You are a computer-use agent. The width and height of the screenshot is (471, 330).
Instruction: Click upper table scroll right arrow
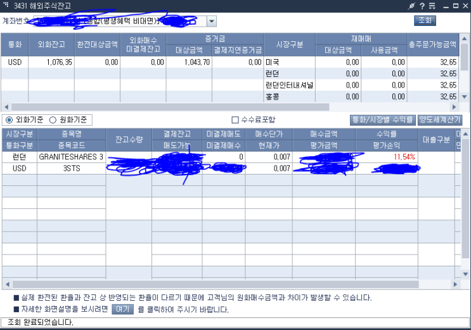click(x=454, y=107)
